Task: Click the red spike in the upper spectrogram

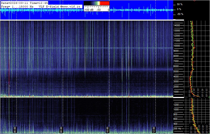Action: pos(9,77)
